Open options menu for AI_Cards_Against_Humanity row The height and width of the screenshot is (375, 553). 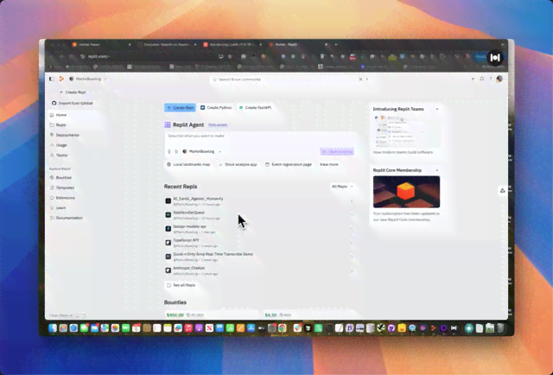pyautogui.click(x=352, y=201)
